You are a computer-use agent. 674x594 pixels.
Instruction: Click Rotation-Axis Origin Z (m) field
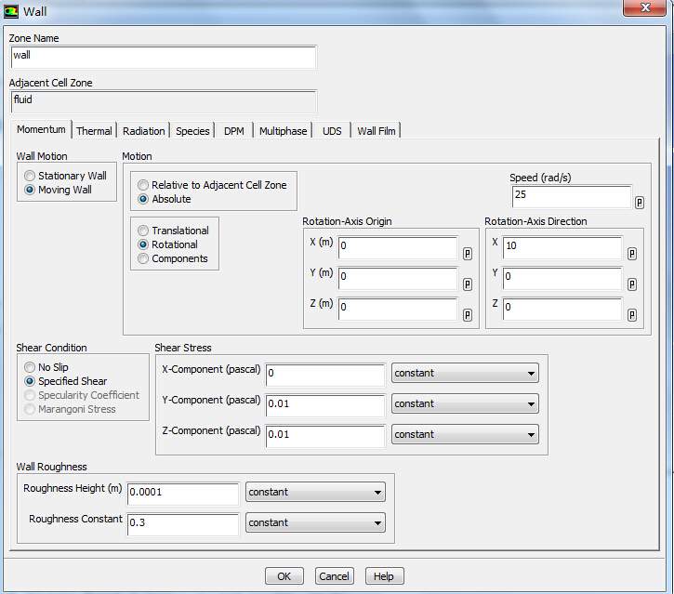coord(398,309)
